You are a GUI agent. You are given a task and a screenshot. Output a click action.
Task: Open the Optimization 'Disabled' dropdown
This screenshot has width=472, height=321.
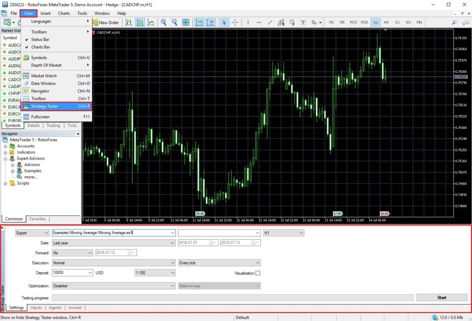pyautogui.click(x=114, y=286)
